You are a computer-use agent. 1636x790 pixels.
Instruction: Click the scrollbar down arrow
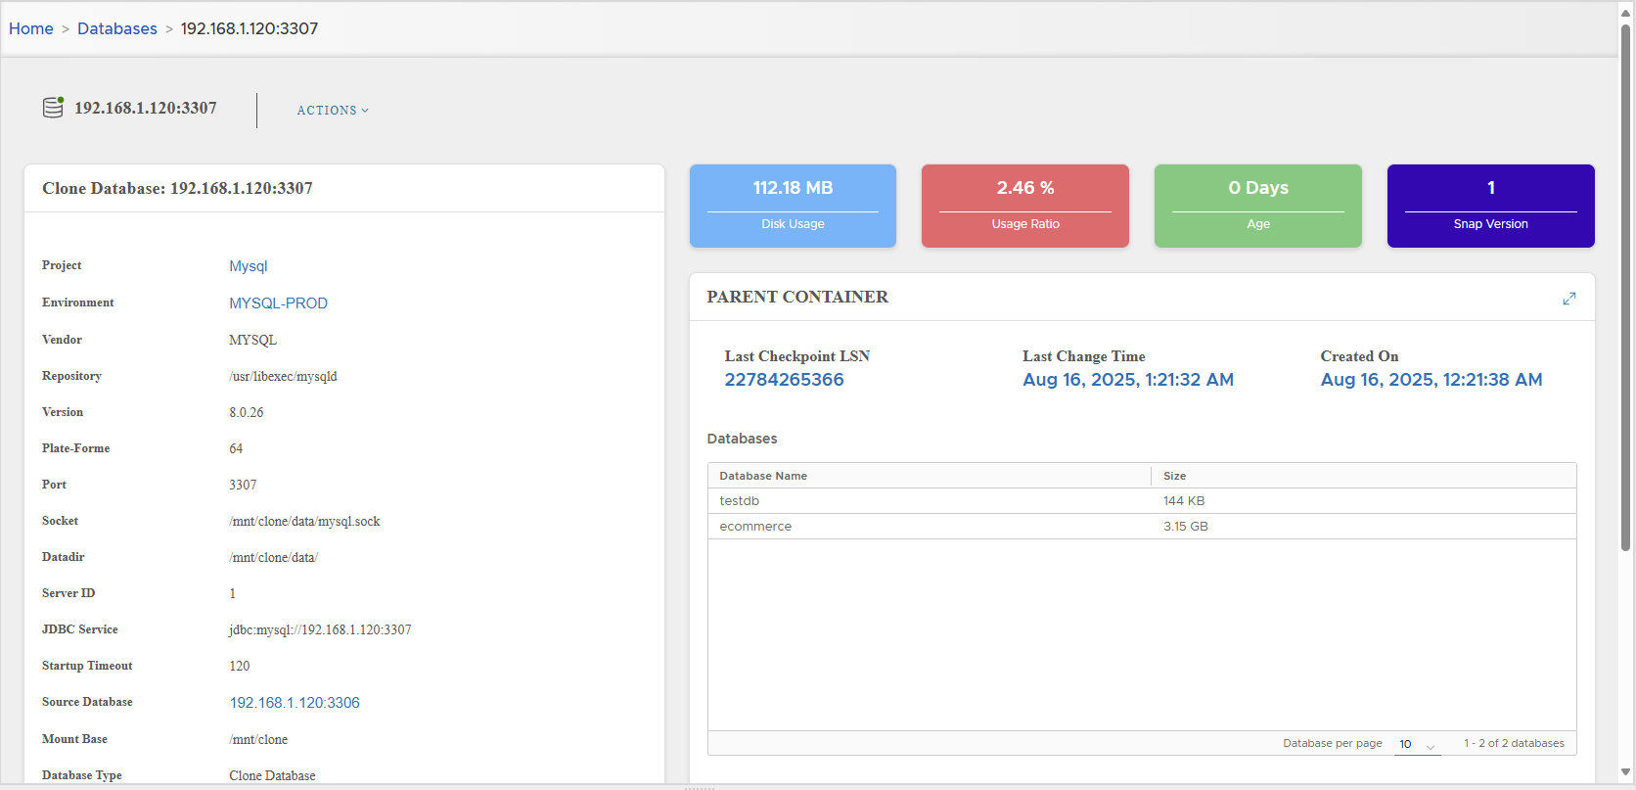pyautogui.click(x=1625, y=772)
